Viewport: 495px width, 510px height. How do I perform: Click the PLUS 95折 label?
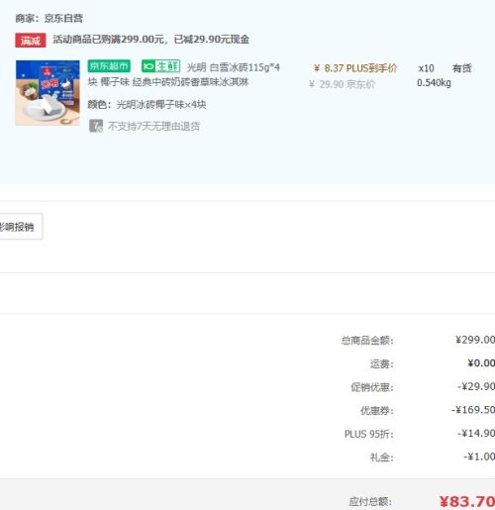pos(369,434)
